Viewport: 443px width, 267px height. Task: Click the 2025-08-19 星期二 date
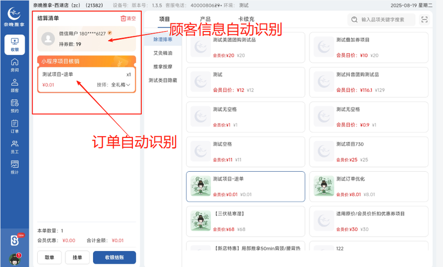pyautogui.click(x=411, y=6)
